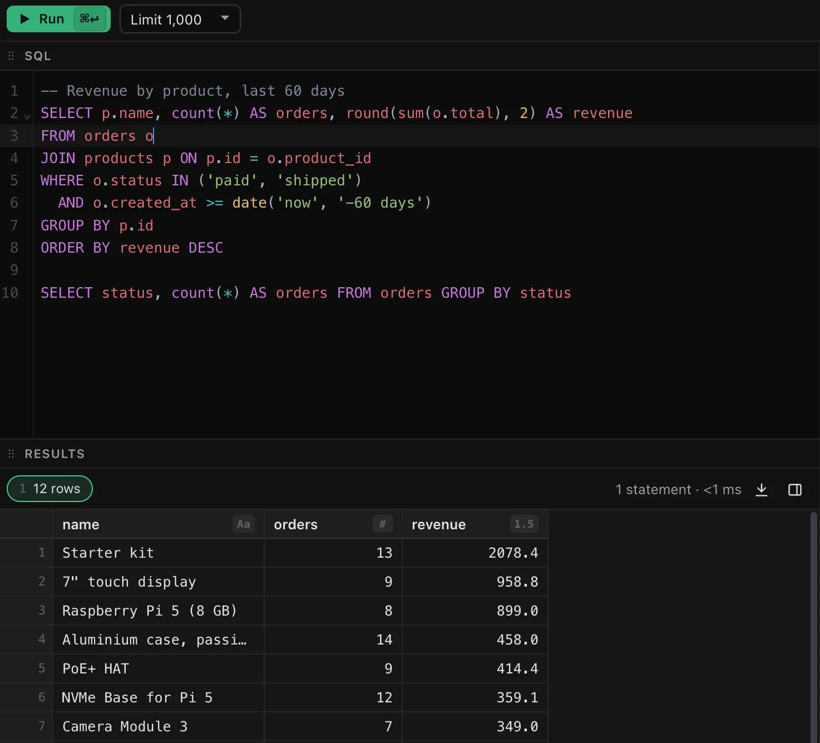Place cursor on the comment line 1

click(x=192, y=91)
